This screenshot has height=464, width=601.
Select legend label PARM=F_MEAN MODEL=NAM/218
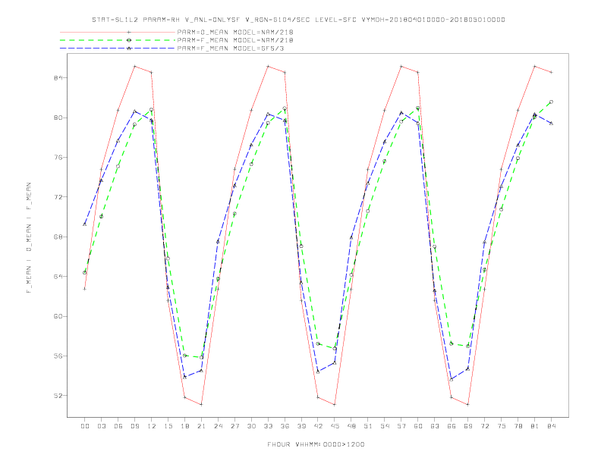(235, 40)
